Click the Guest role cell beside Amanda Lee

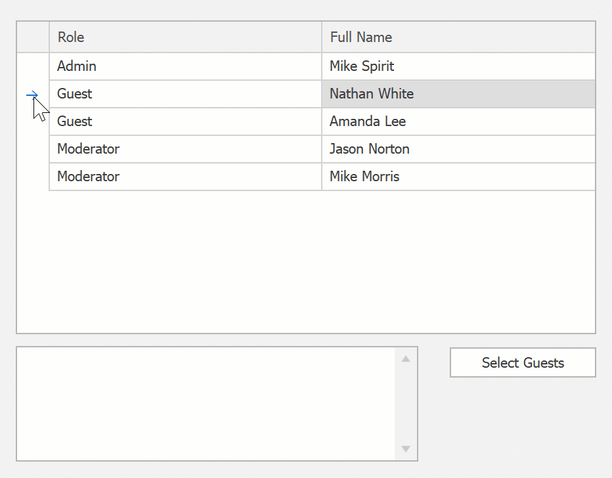pos(185,121)
